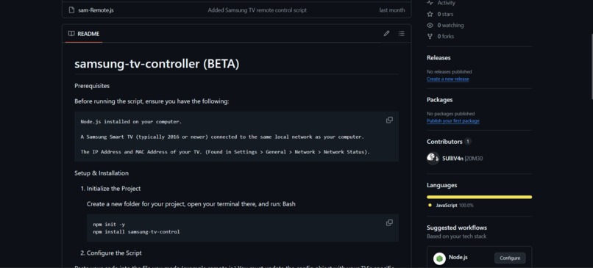The height and width of the screenshot is (268, 593).
Task: Click 'Initialize the Project' list item
Action: tap(113, 189)
